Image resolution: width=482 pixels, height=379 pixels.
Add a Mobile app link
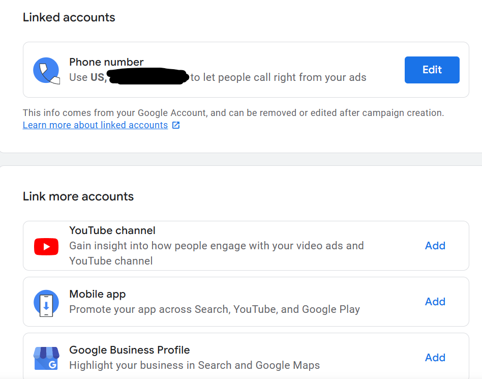(435, 302)
